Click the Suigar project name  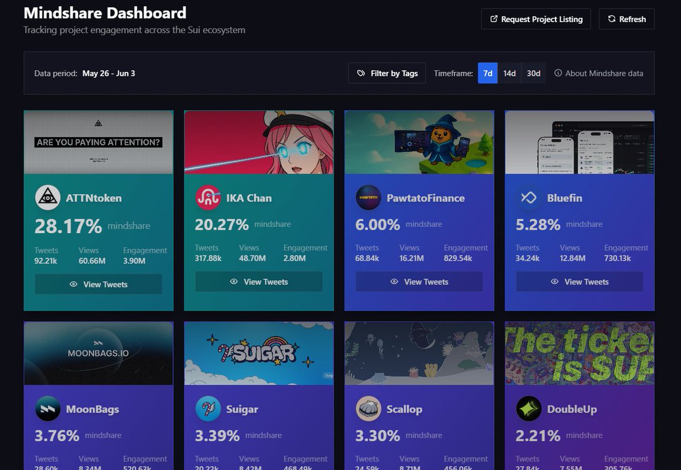pos(242,409)
